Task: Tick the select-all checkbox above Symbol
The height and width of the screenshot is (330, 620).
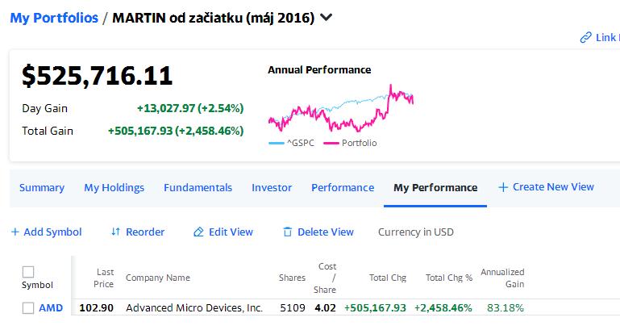Action: click(28, 272)
